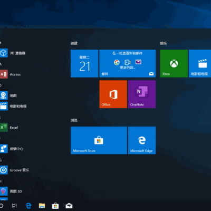Click the 创建 tile group header
Image resolution: width=211 pixels, height=211 pixels.
tap(74, 43)
